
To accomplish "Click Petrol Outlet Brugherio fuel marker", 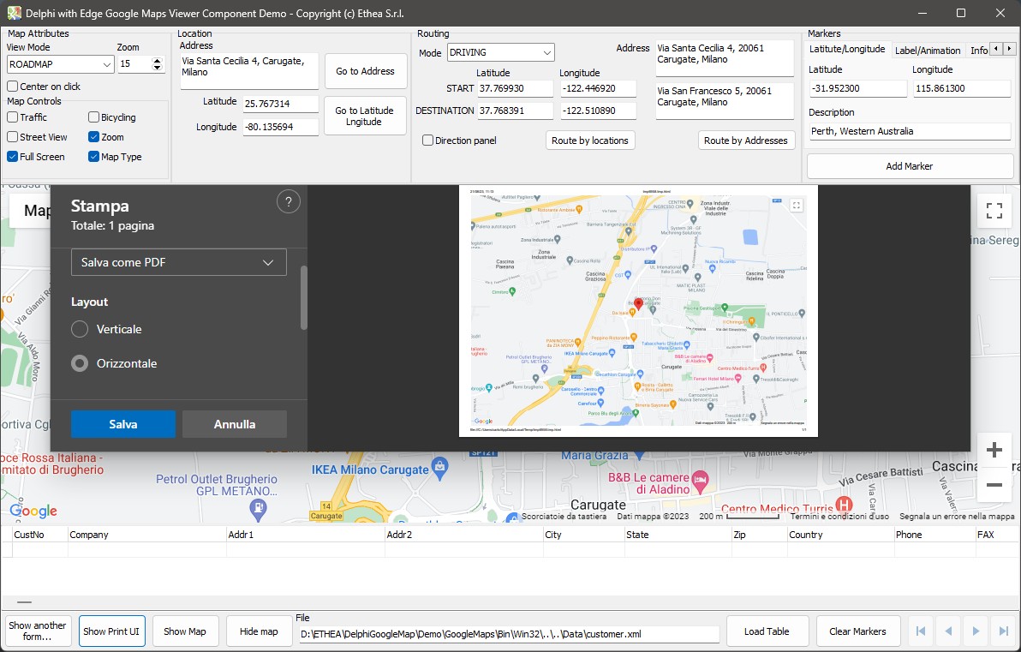I will [258, 508].
